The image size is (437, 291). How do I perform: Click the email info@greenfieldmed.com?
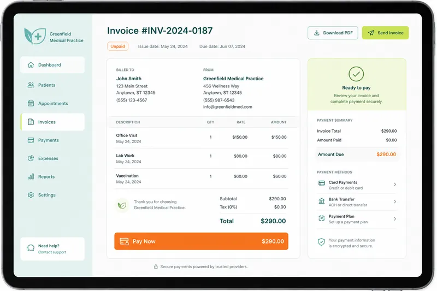coord(228,107)
